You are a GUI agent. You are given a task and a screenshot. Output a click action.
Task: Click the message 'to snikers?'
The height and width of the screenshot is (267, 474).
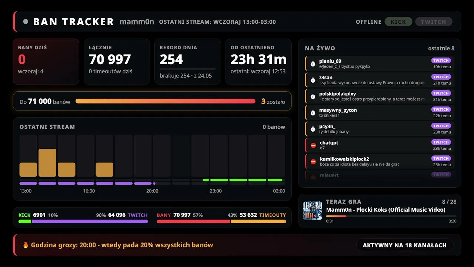click(x=329, y=115)
